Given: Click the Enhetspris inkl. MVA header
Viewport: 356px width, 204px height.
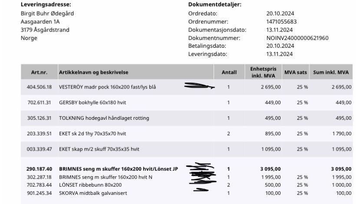Looking at the screenshot, I should [x=260, y=72].
